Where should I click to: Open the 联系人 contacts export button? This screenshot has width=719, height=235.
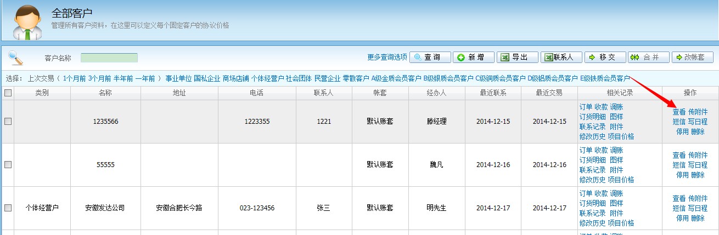[x=561, y=58]
